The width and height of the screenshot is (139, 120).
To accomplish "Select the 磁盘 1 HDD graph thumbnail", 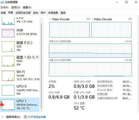I will coord(8,61).
